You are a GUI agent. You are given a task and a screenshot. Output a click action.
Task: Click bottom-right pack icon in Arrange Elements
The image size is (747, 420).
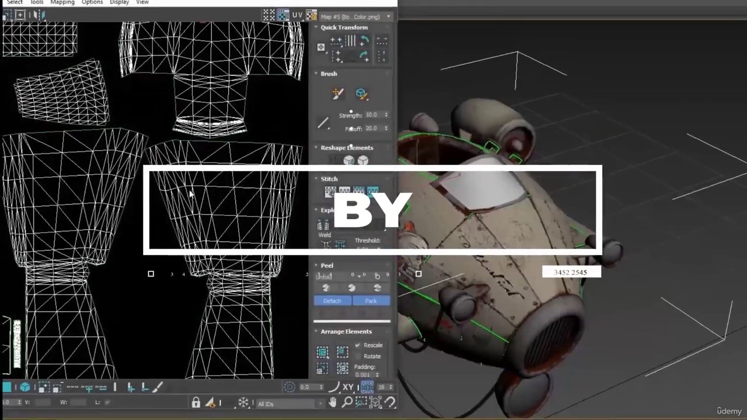343,369
